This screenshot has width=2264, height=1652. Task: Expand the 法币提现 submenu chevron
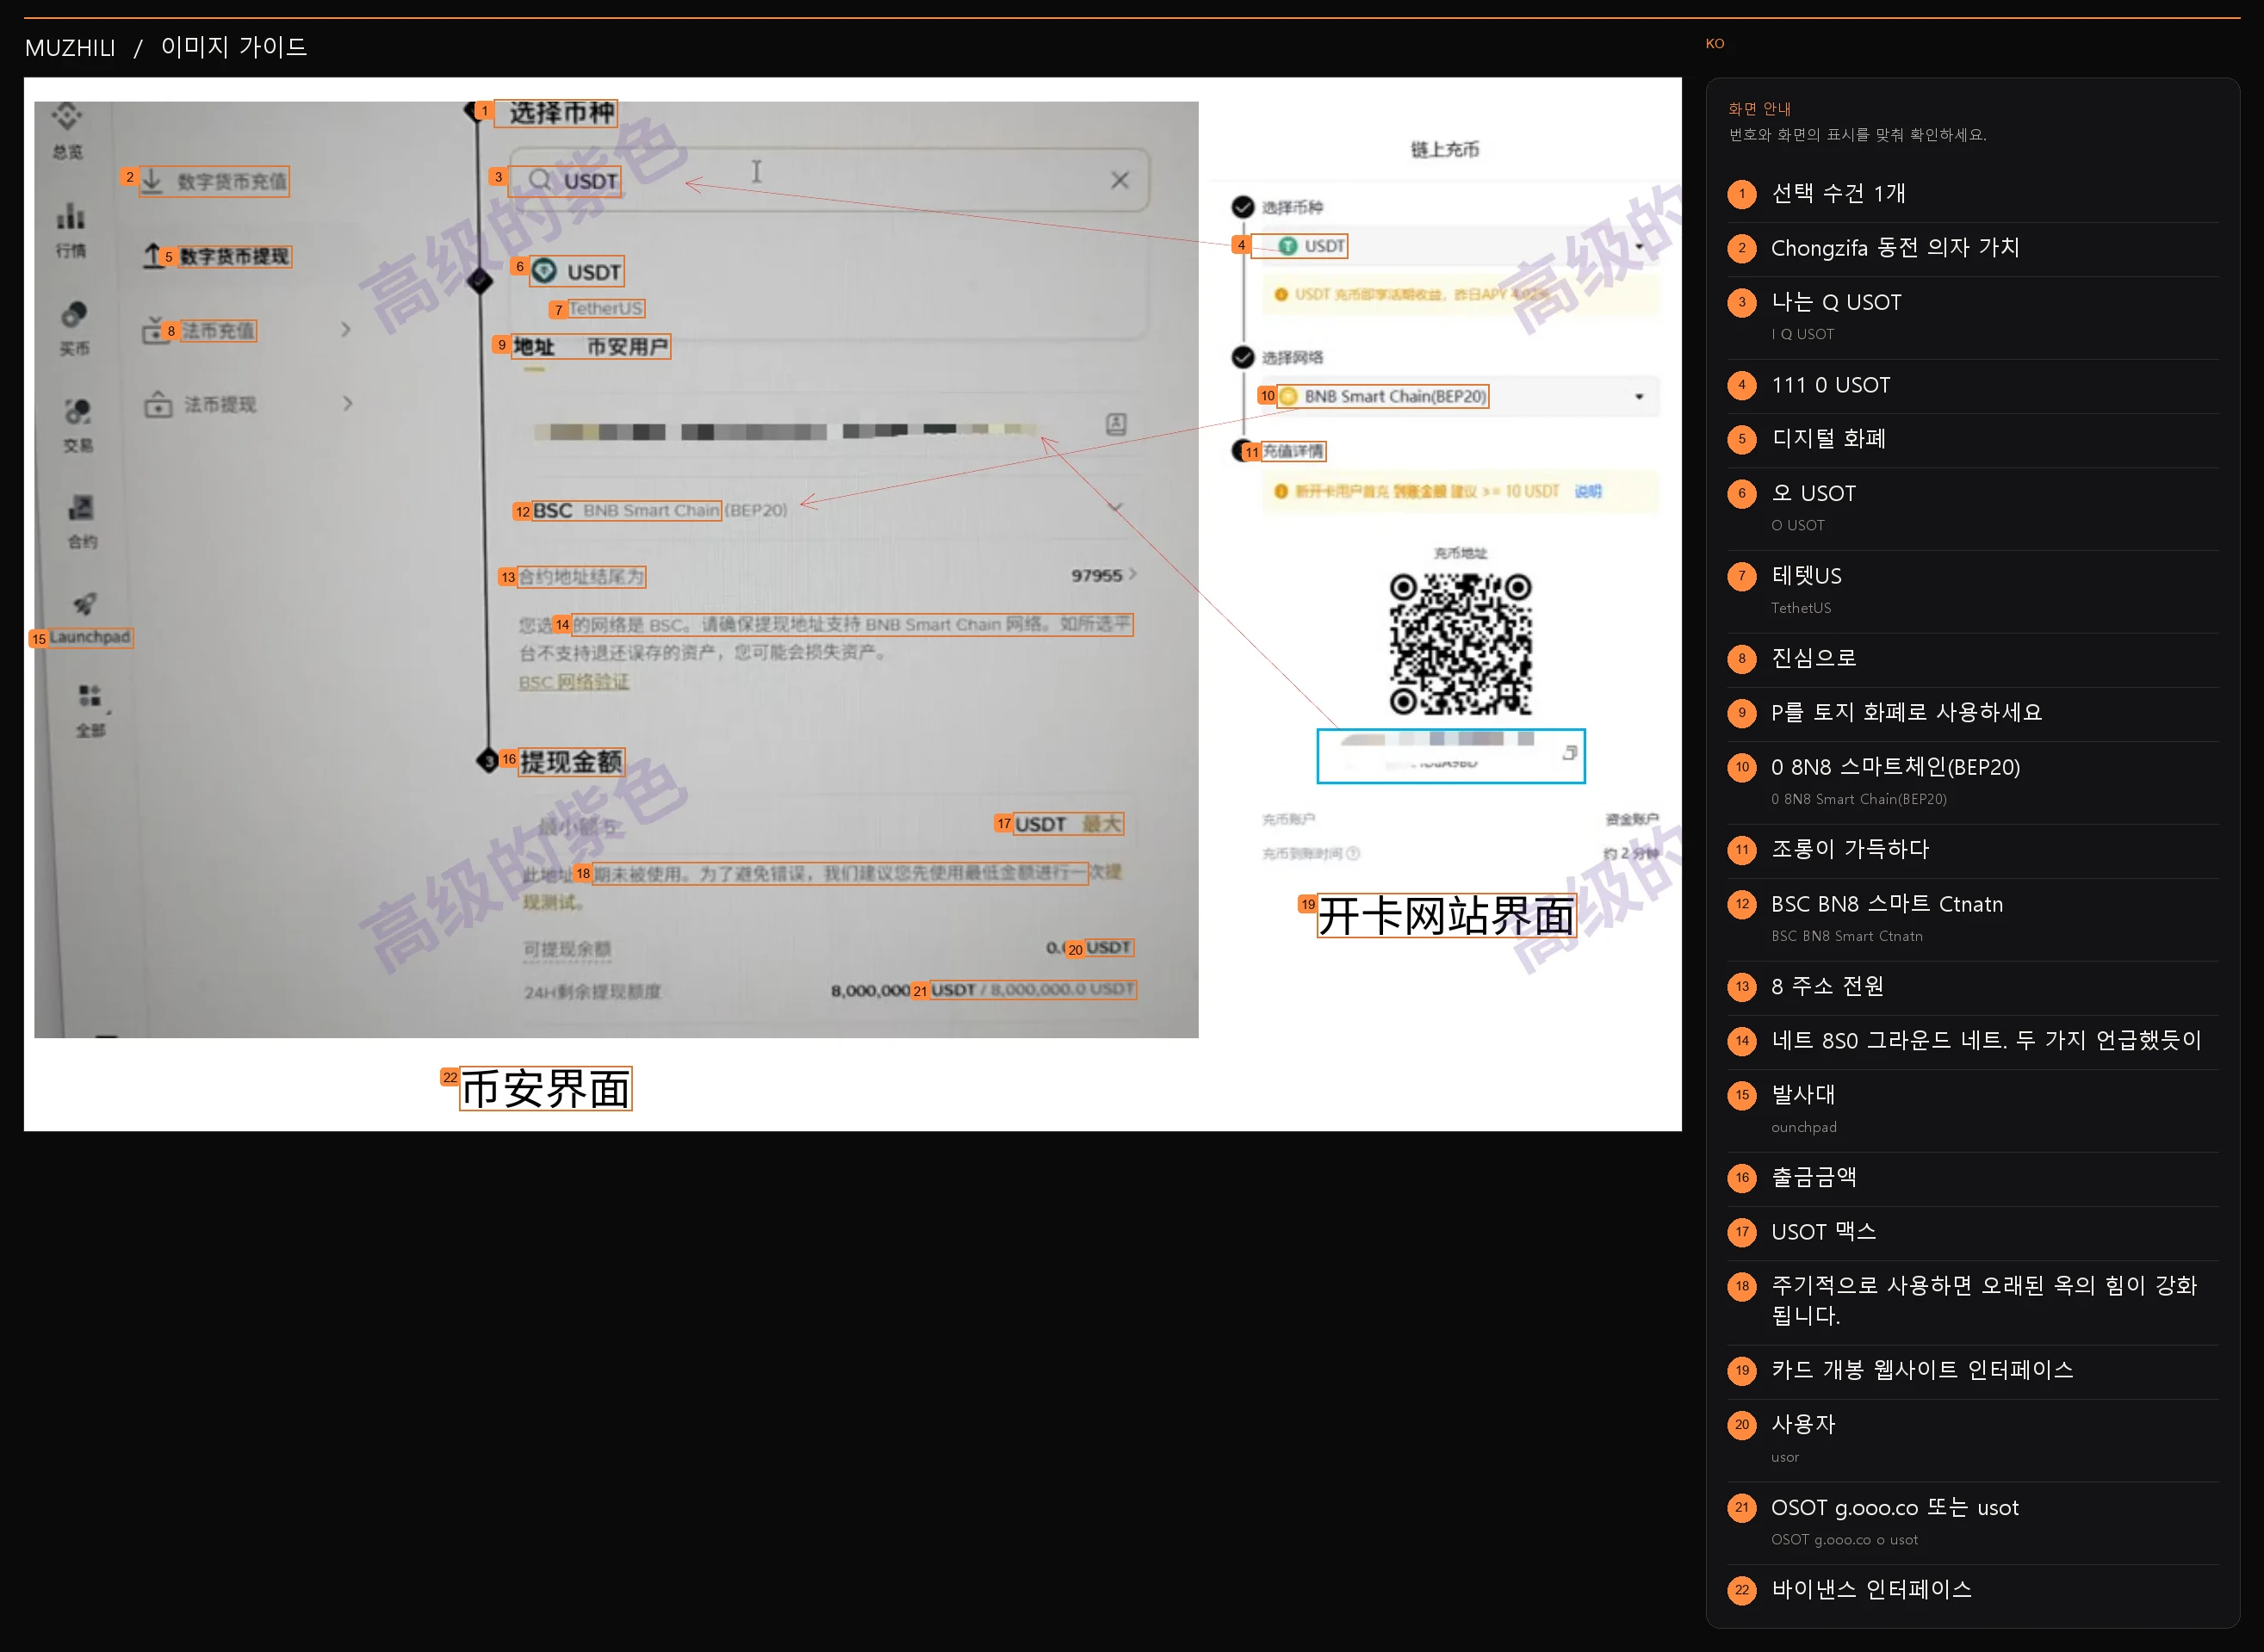coord(348,404)
